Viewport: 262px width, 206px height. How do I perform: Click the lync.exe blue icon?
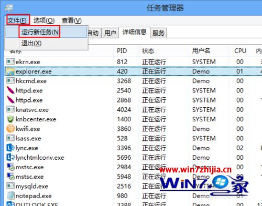coord(10,148)
